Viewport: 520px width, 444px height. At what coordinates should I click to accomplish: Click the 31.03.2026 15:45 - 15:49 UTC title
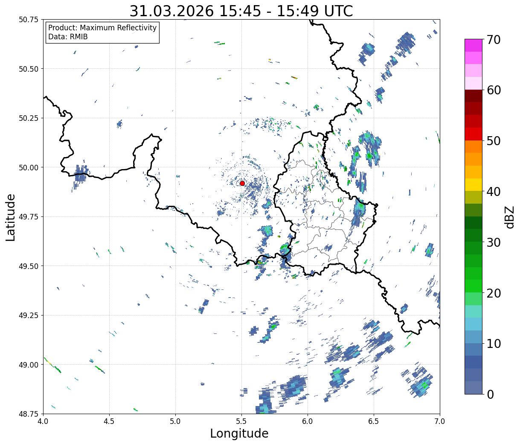coord(241,11)
